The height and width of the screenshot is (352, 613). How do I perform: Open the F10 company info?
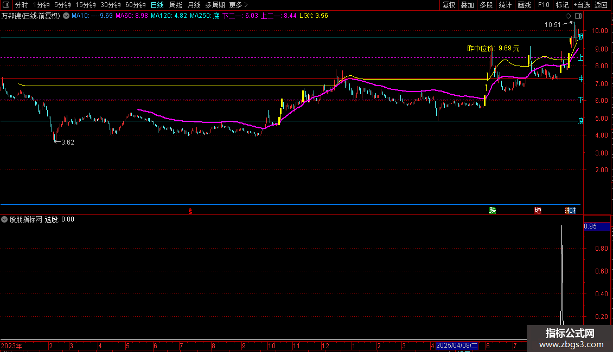[544, 5]
